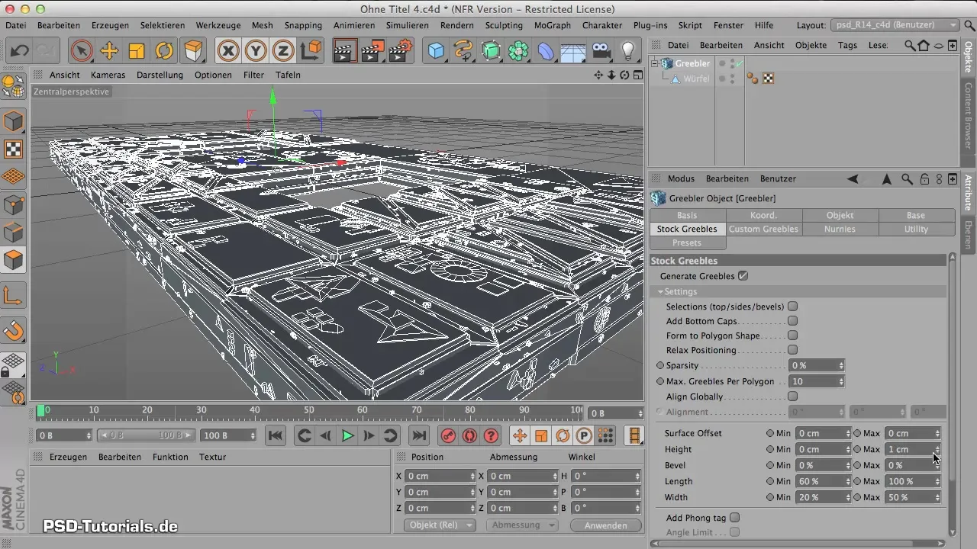Open the Sculpting menu

point(504,25)
